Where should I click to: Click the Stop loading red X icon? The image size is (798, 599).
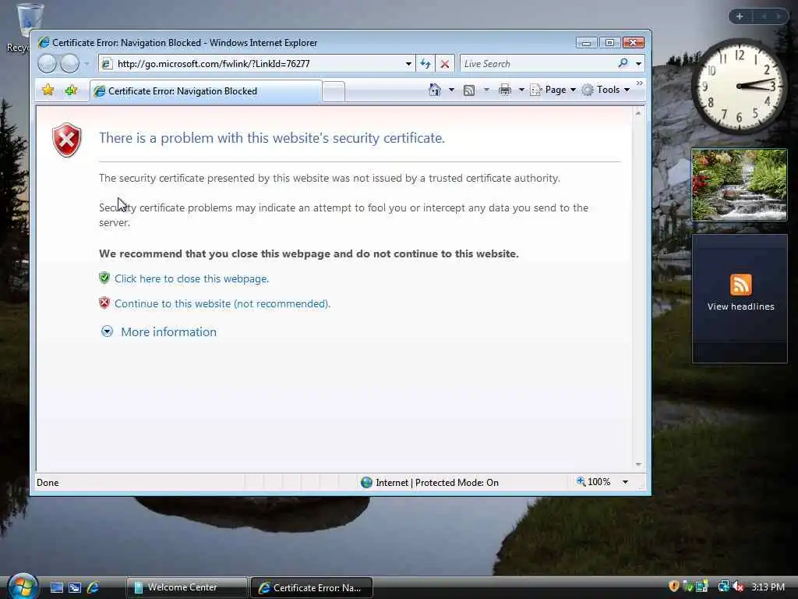click(445, 64)
